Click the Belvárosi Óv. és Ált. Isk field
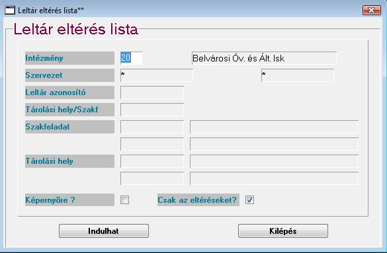 [x=264, y=58]
